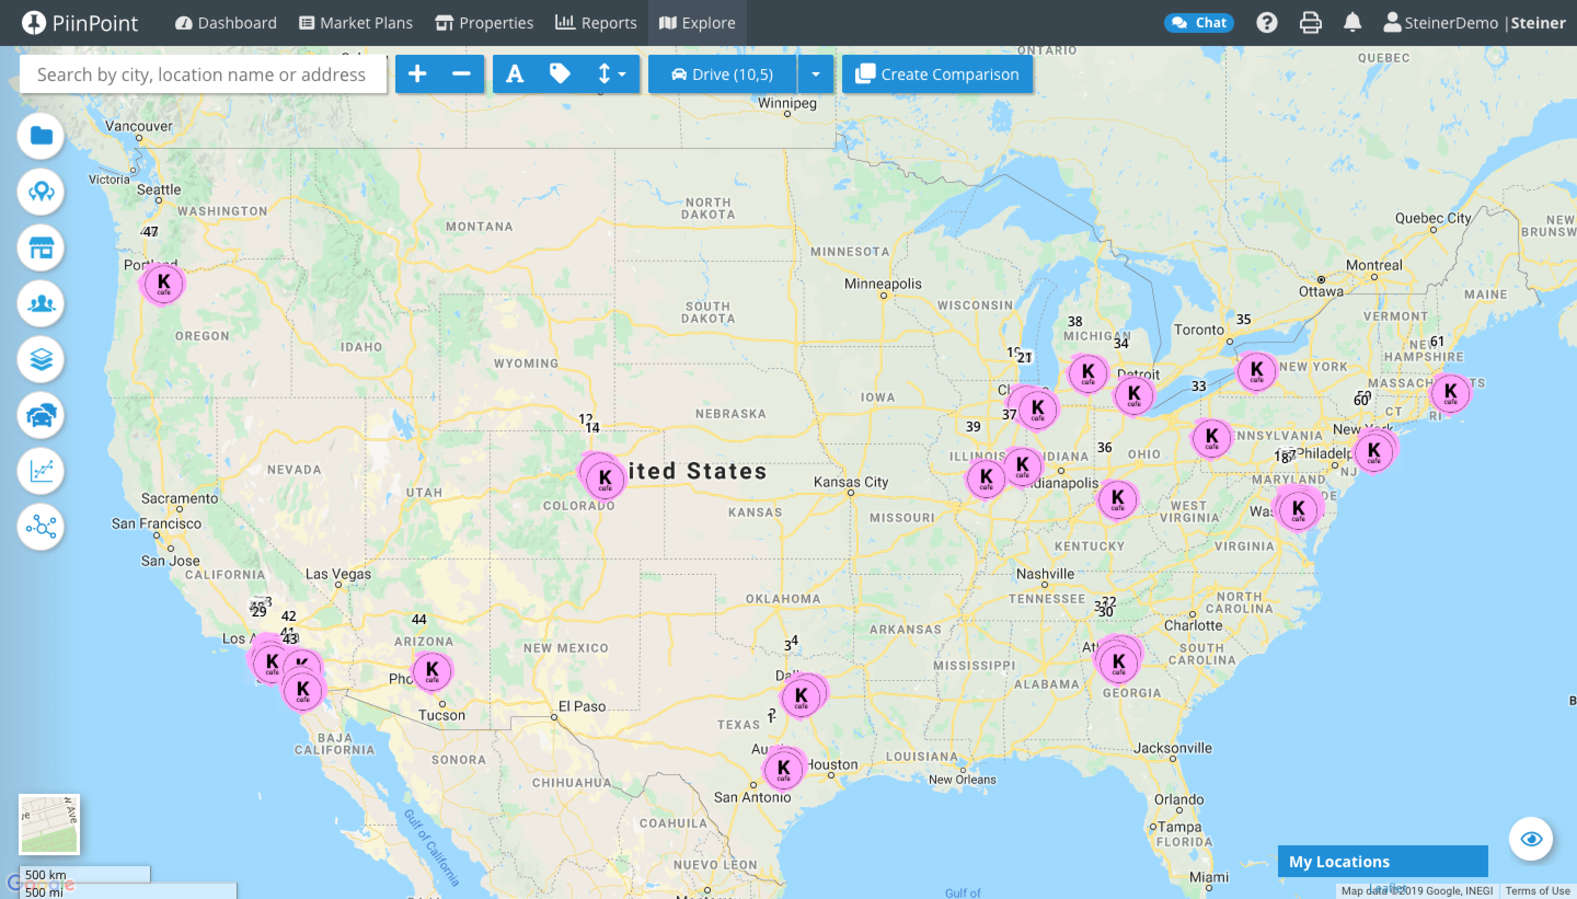
Task: Open the Reports menu item
Action: (596, 23)
